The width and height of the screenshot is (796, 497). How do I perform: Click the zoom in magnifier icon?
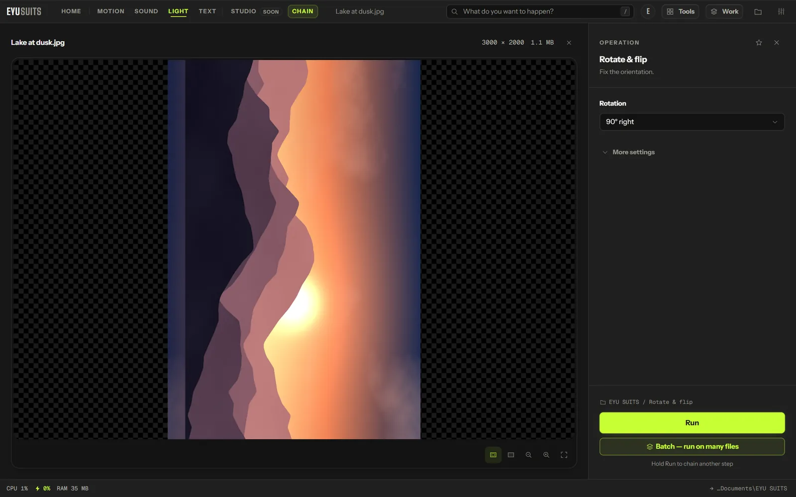click(546, 455)
